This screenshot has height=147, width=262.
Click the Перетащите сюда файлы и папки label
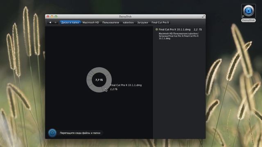[x=80, y=133]
